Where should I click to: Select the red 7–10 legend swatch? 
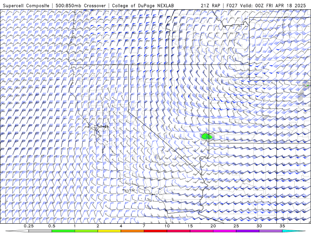155,231
